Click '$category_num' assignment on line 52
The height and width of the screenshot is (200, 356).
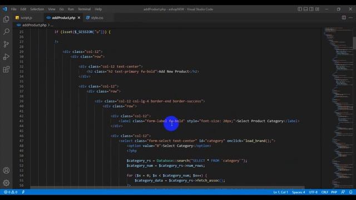pos(140,166)
